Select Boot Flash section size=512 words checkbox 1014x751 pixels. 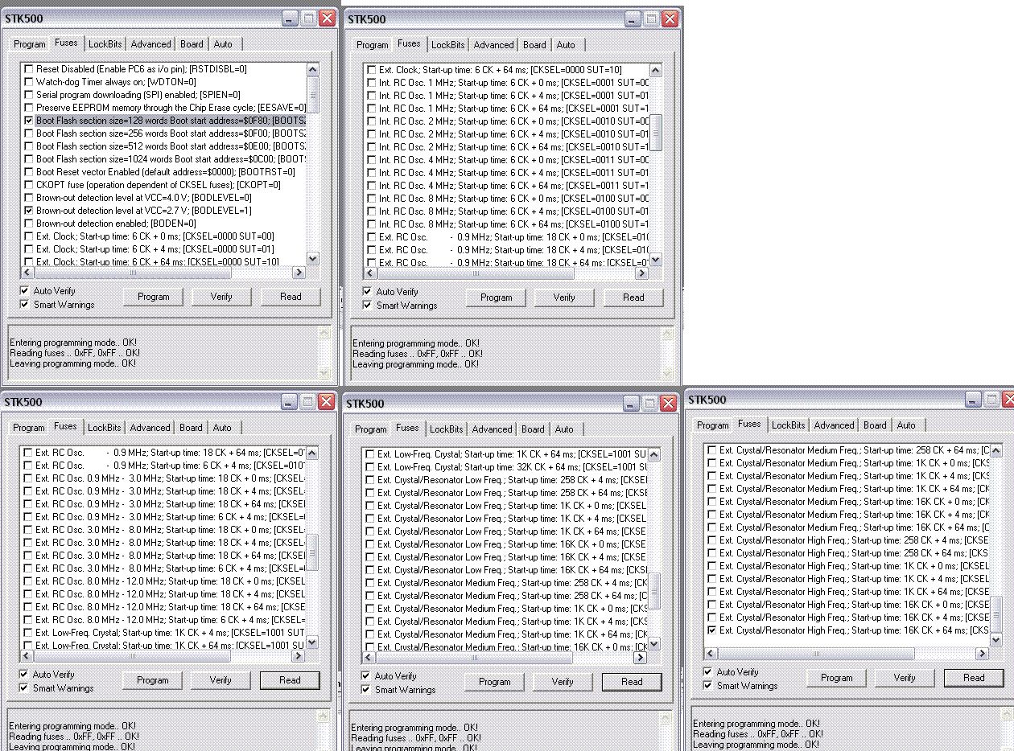coord(29,146)
